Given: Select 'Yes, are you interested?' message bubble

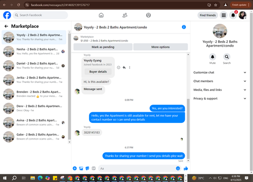Looking at the screenshot, I should pyautogui.click(x=167, y=108).
